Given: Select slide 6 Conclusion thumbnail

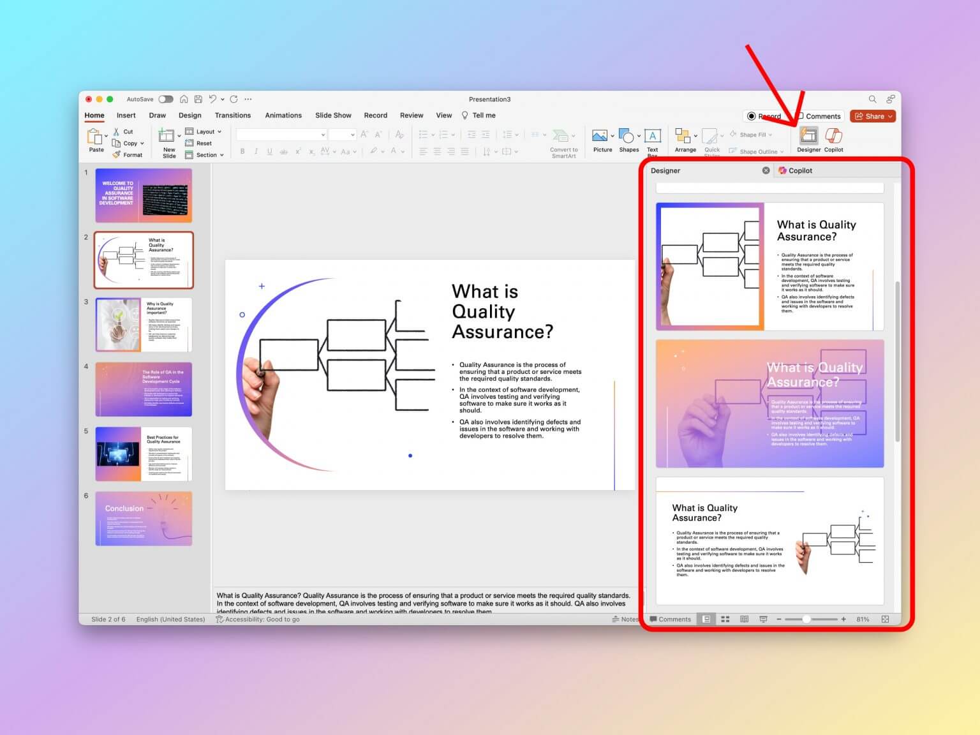Looking at the screenshot, I should [x=143, y=518].
